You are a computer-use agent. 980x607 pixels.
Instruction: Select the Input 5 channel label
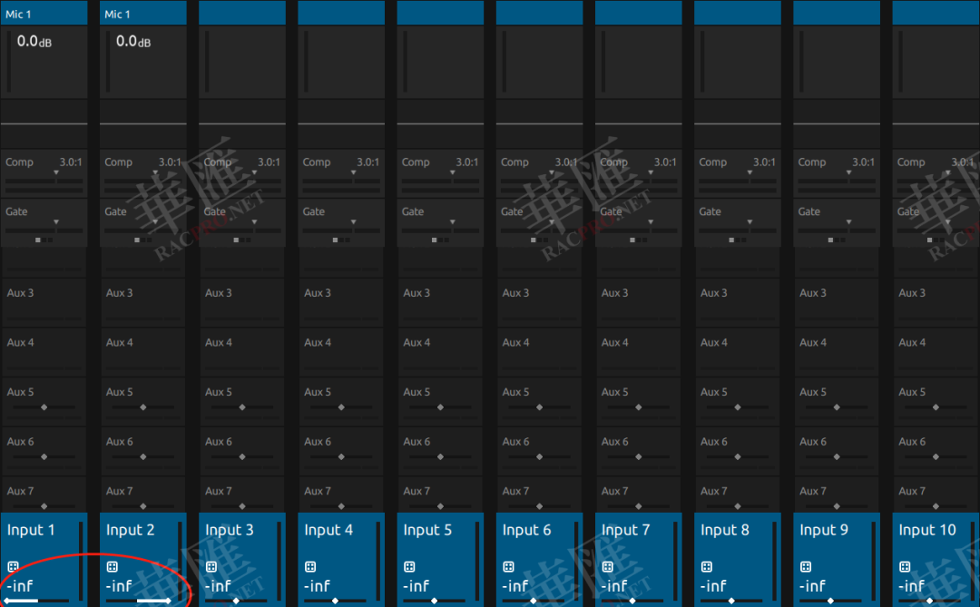[x=427, y=530]
